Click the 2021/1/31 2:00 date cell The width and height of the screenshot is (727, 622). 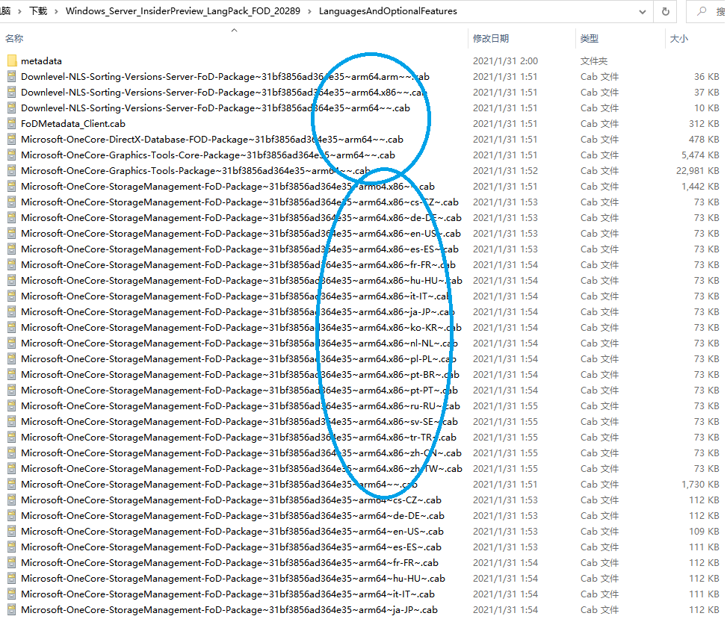pos(505,60)
